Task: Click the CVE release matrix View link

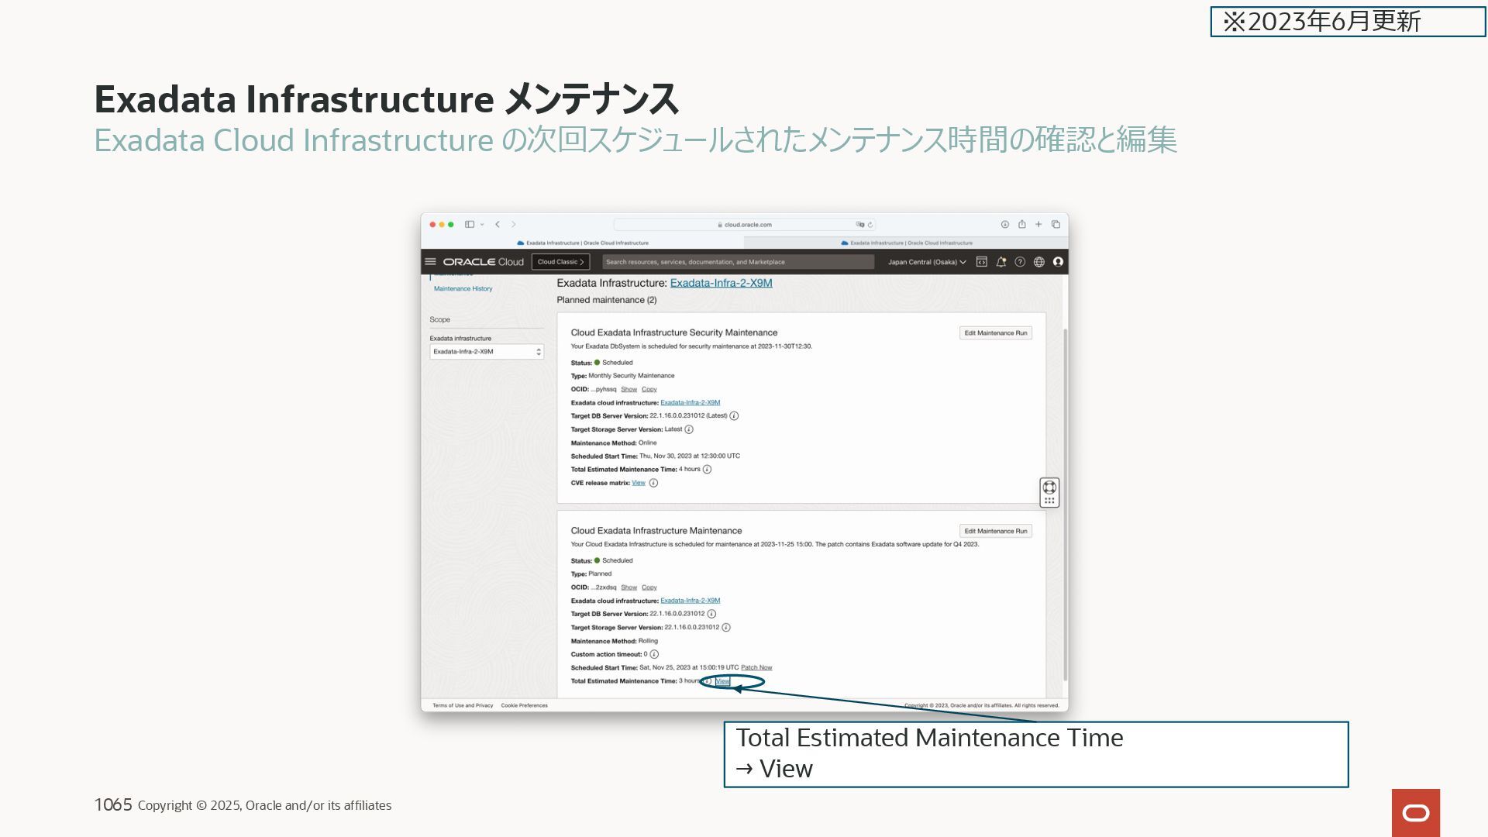Action: 638,483
